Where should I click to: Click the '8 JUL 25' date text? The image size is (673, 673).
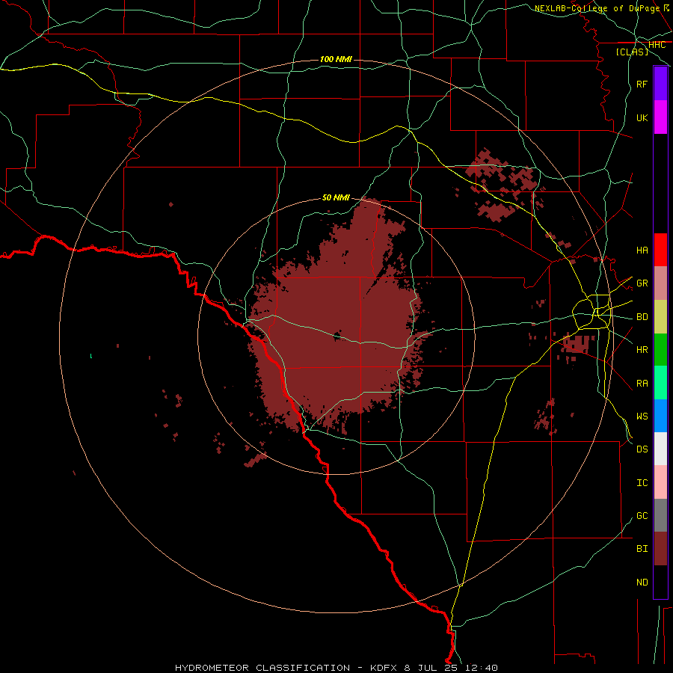(429, 668)
